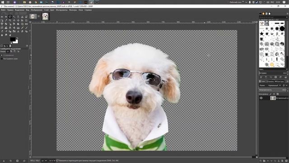Switch to the Каналы tab
This screenshot has width=289, height=163.
271,81
